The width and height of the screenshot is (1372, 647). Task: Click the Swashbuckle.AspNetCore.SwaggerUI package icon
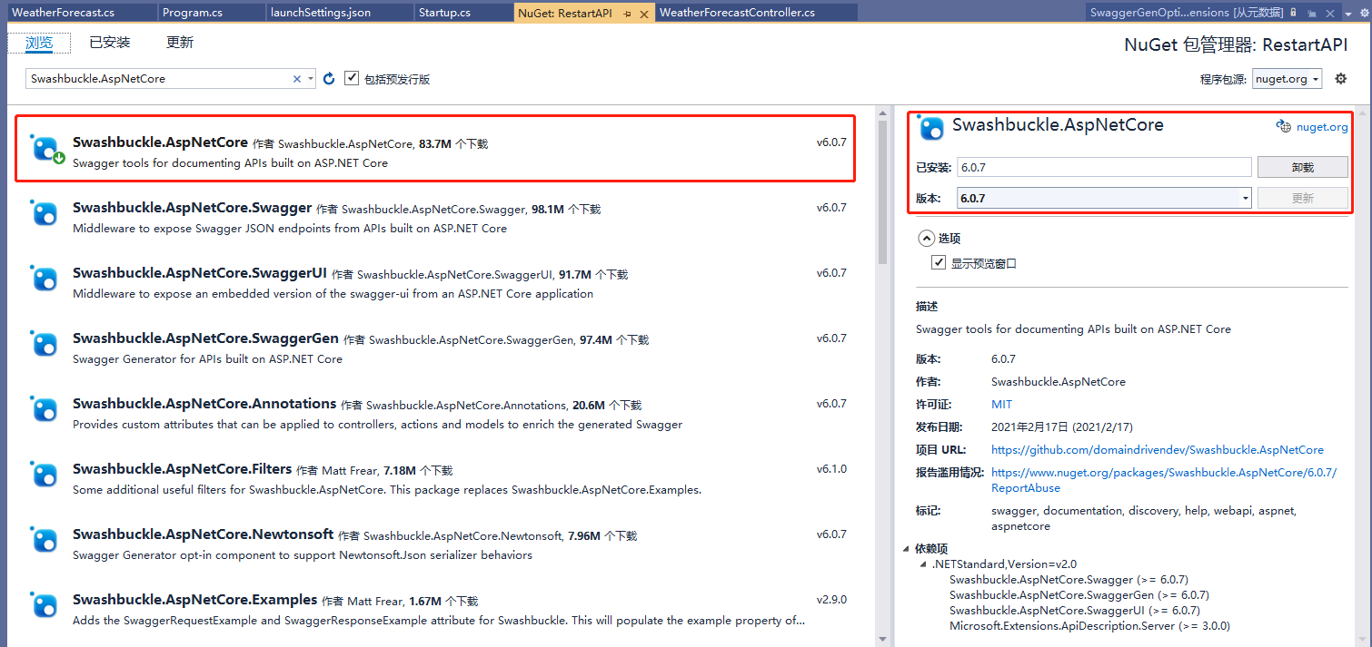(x=45, y=279)
